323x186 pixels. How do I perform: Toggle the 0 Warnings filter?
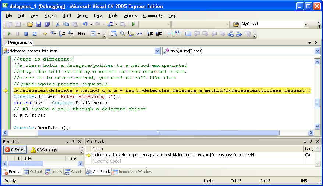click(44, 150)
